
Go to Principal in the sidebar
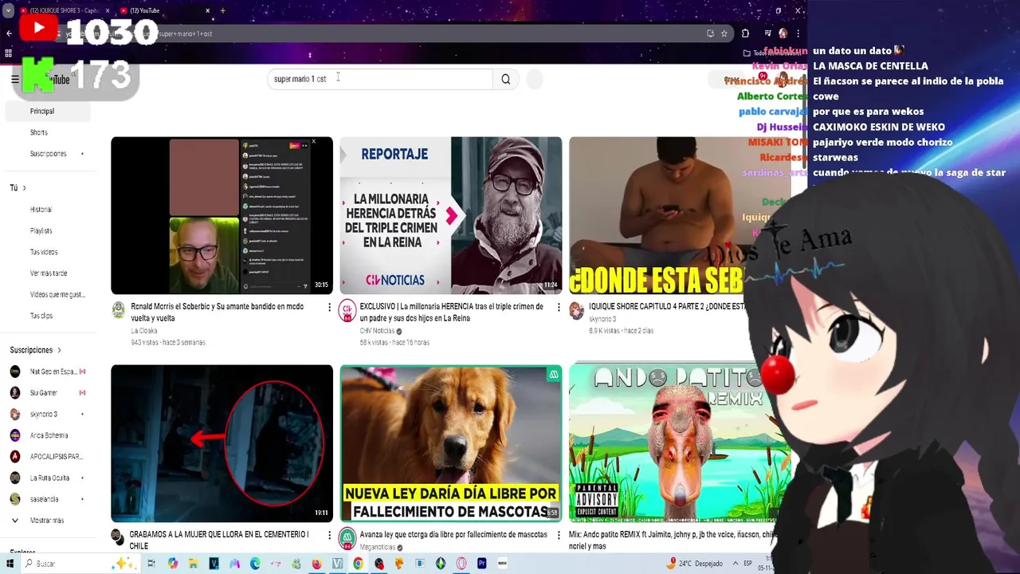tap(46, 112)
